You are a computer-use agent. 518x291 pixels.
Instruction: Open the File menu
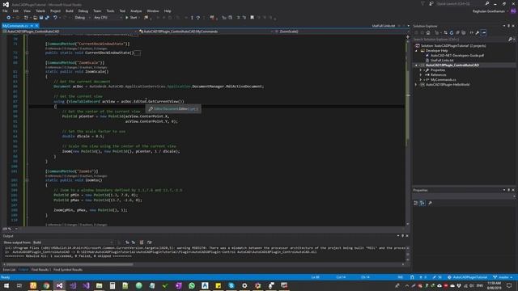click(x=5, y=11)
